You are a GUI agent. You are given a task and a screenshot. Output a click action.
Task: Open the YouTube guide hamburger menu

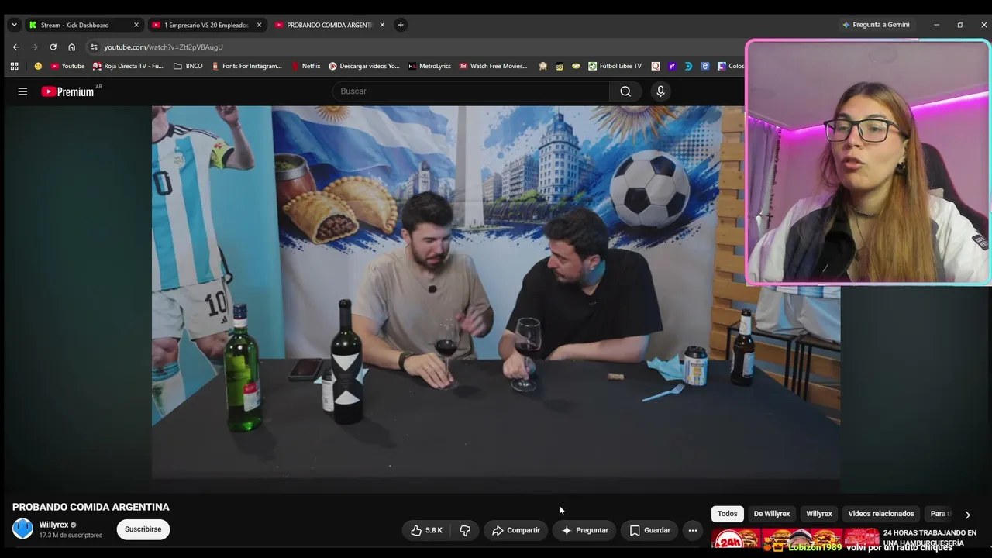(22, 91)
